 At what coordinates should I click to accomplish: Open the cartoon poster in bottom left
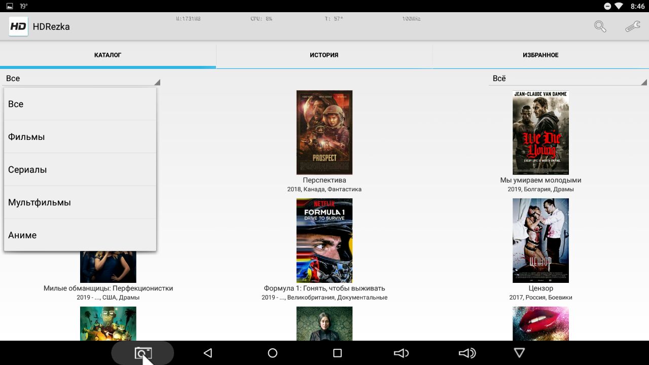tap(108, 323)
